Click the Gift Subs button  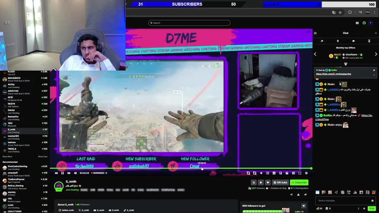click(280, 183)
